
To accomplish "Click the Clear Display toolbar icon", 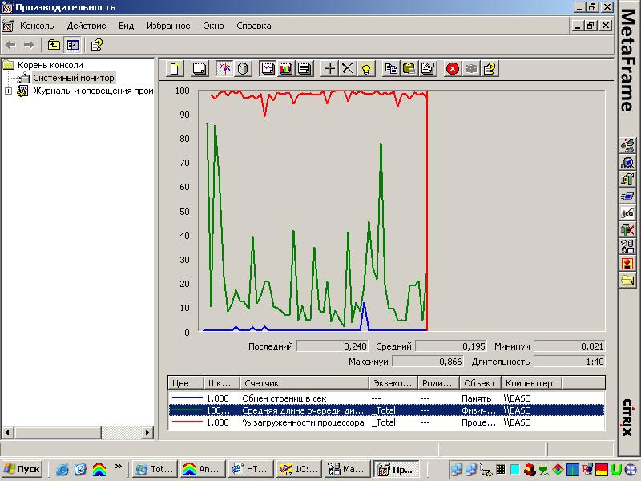I will coord(200,69).
